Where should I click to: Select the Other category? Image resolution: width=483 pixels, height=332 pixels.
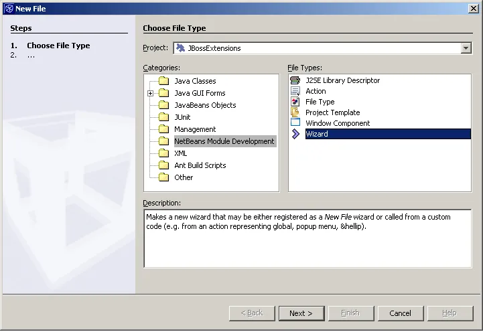tap(184, 177)
